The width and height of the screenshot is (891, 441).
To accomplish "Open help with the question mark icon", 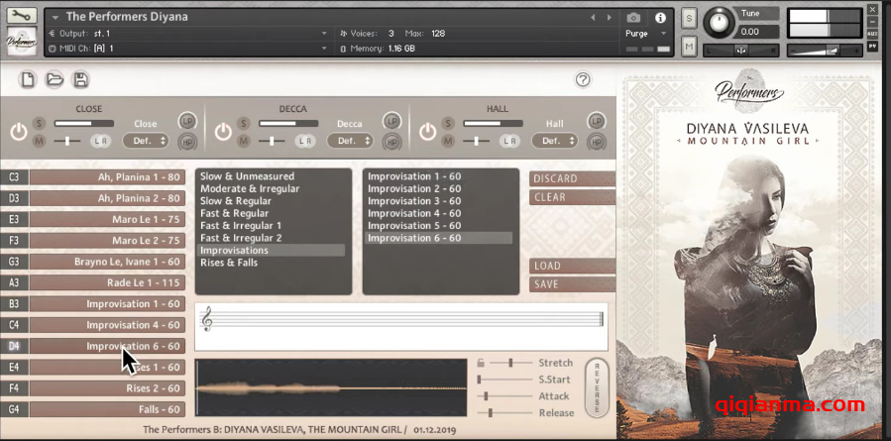I will (x=583, y=80).
